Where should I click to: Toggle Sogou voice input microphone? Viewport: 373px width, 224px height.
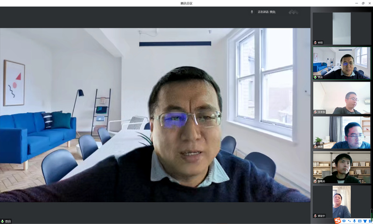point(354,220)
